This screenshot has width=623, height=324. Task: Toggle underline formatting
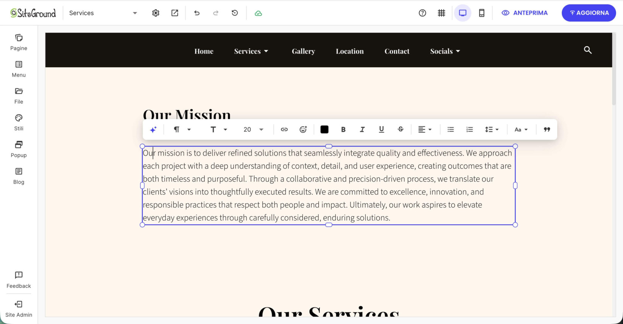pos(381,130)
